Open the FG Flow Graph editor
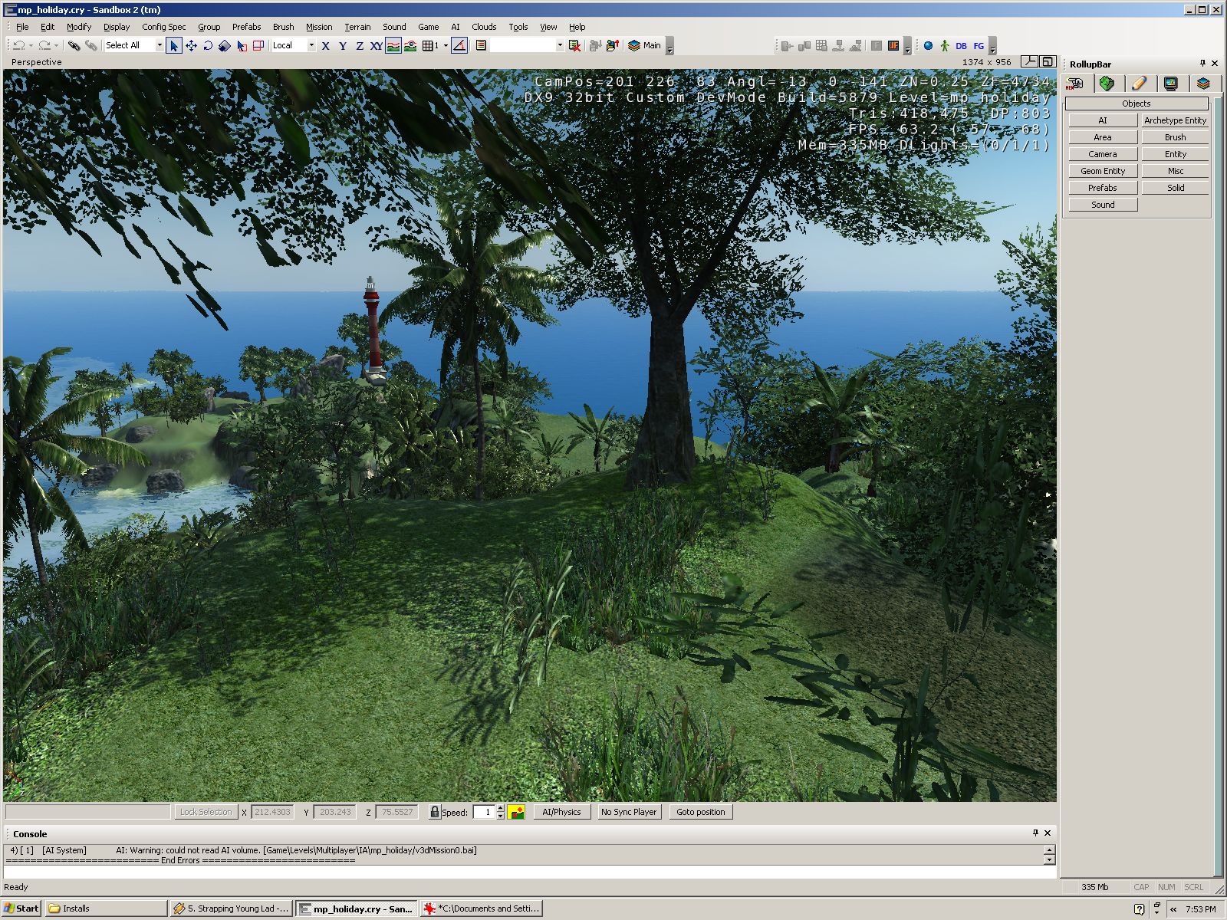Screen dimensions: 1227x920 pos(979,45)
